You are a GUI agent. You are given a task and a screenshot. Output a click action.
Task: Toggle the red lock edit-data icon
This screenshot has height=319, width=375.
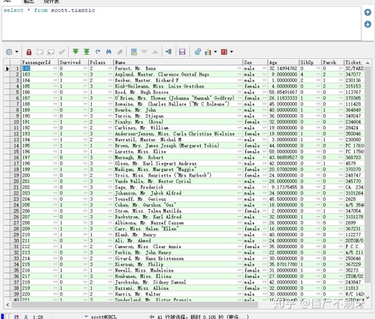[x=29, y=52]
